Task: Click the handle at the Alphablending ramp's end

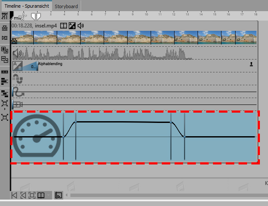Action: (37, 66)
